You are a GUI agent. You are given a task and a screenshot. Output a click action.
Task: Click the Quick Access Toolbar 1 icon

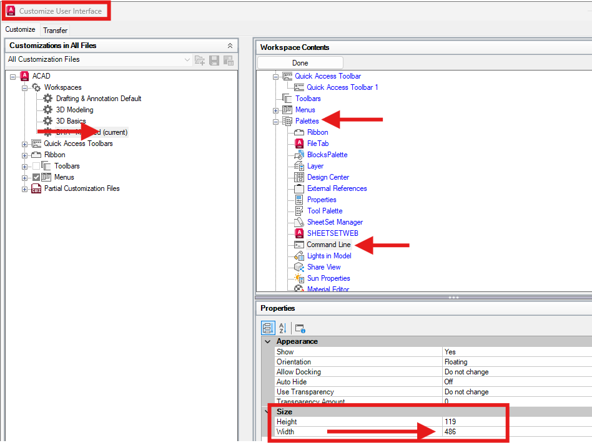point(299,87)
